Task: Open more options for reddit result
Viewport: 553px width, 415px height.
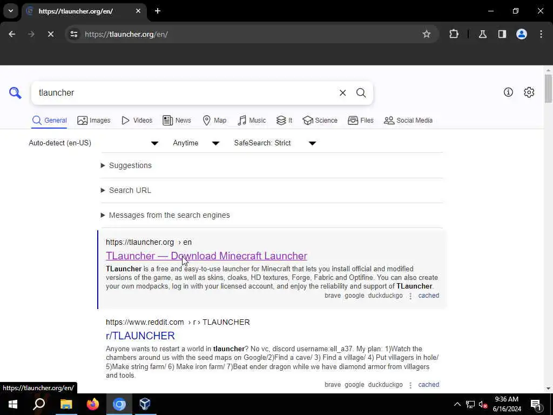Action: tap(410, 385)
